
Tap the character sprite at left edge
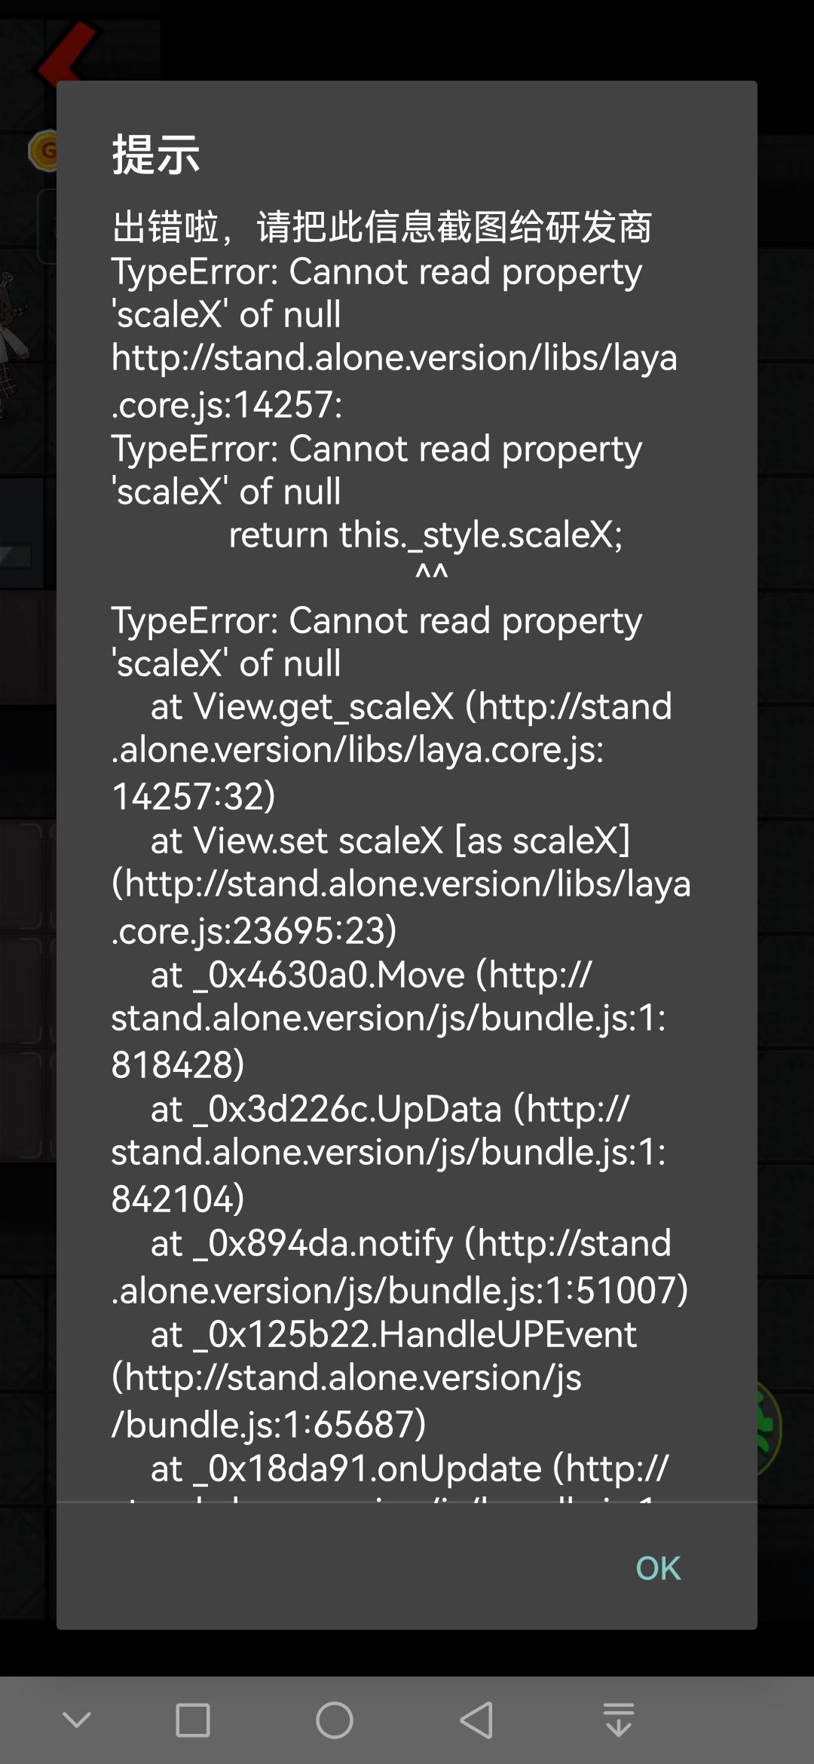coord(14,339)
